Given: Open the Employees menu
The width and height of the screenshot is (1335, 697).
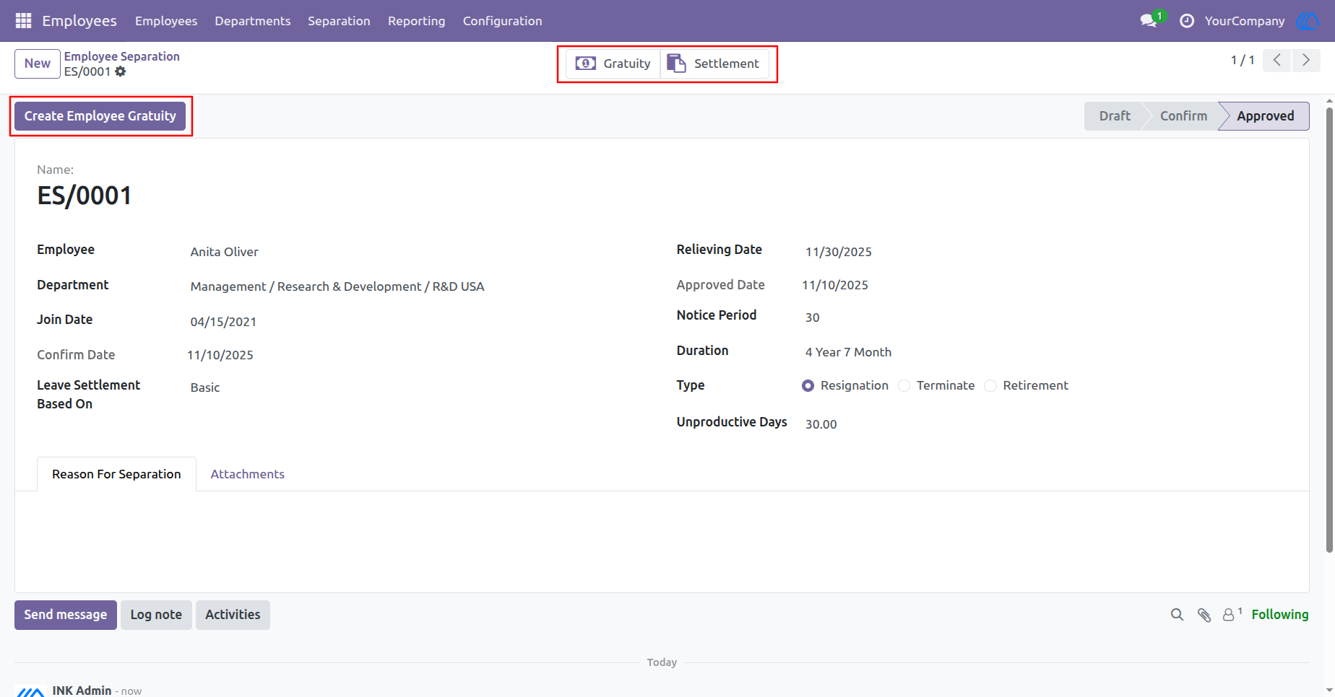Looking at the screenshot, I should pos(166,21).
